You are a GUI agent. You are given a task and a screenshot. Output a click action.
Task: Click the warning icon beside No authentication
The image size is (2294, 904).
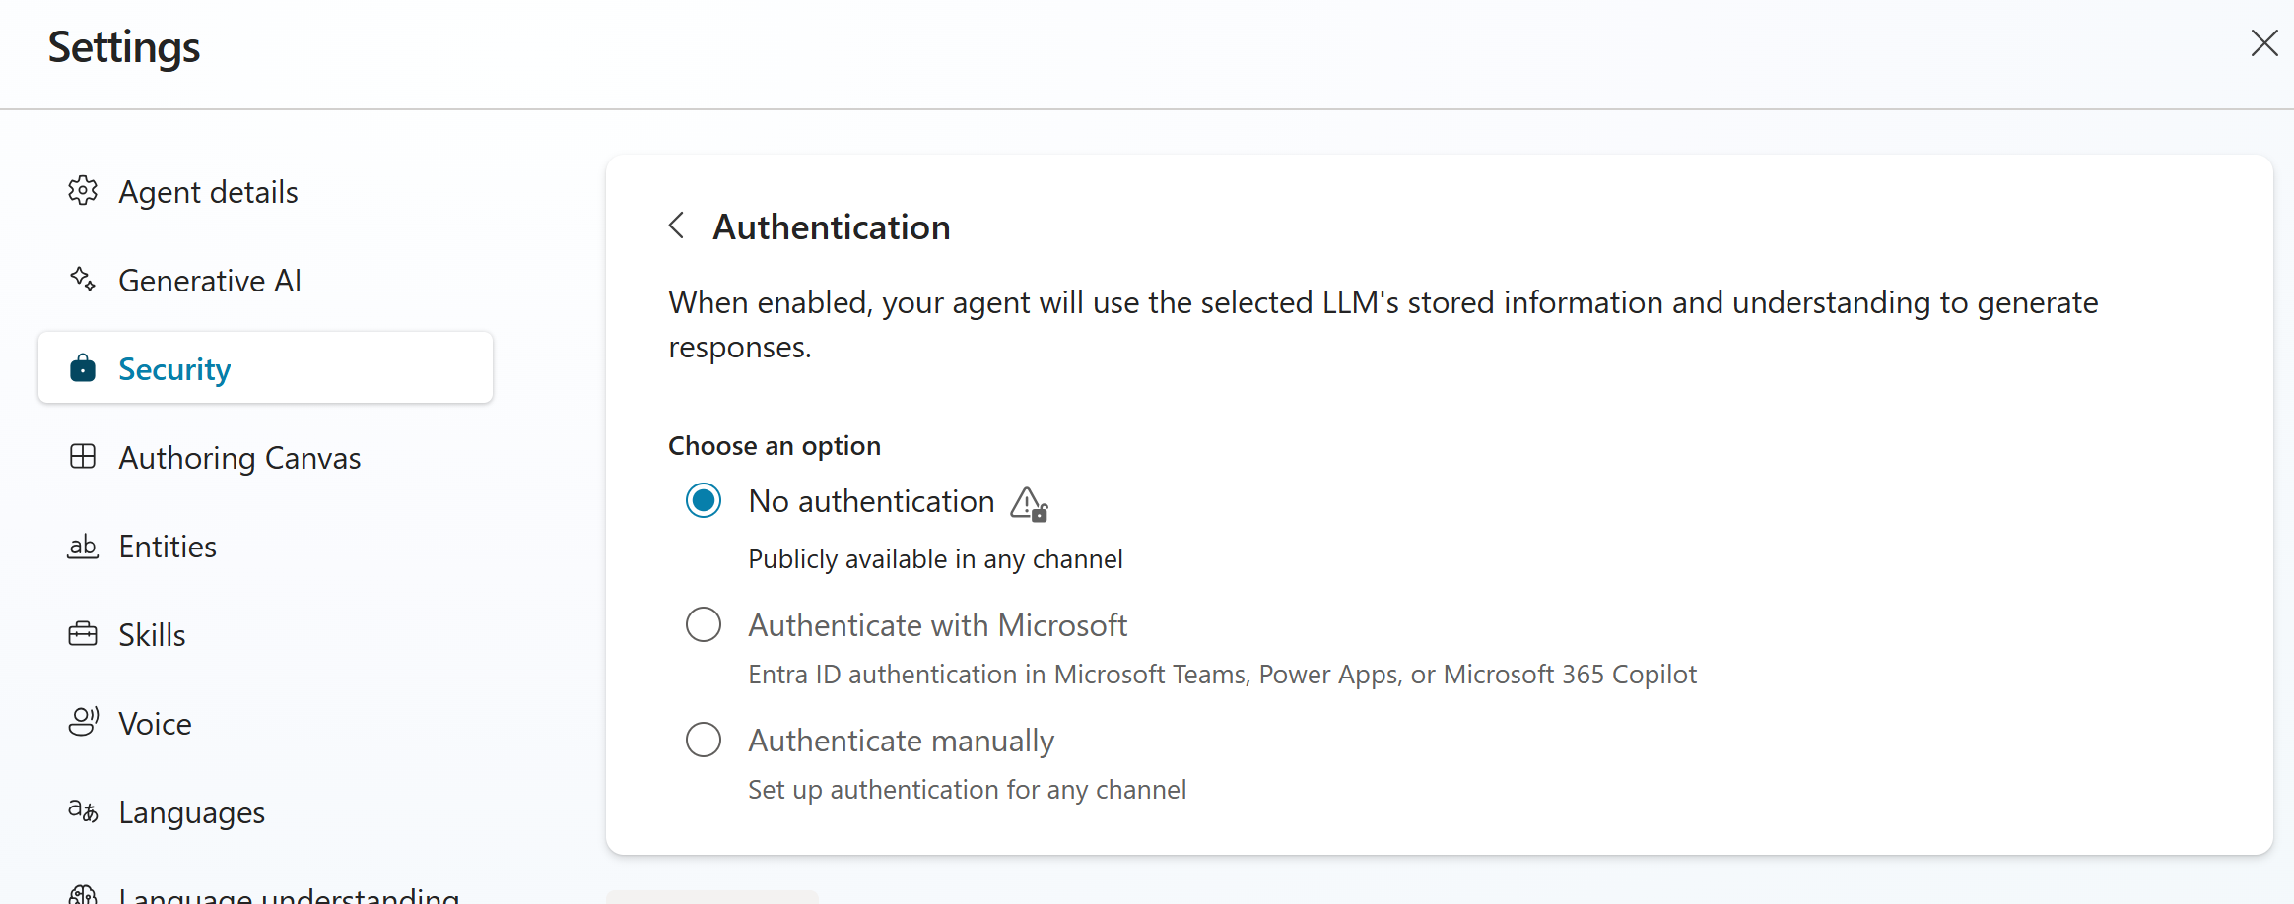point(1029,504)
